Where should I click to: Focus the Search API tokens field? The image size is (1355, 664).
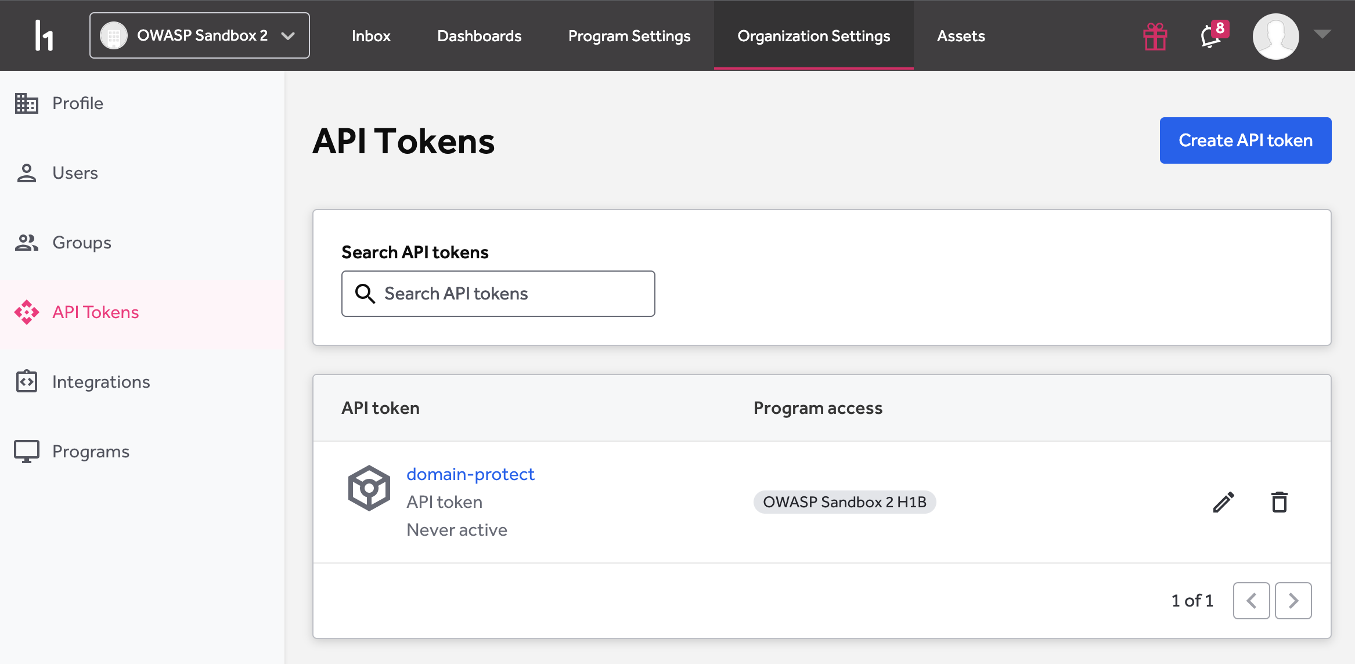click(498, 294)
